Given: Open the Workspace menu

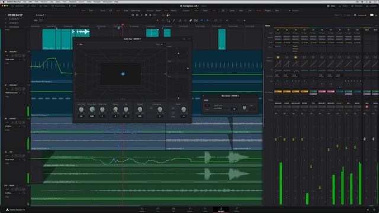Looking at the screenshot, I should pos(108,2).
